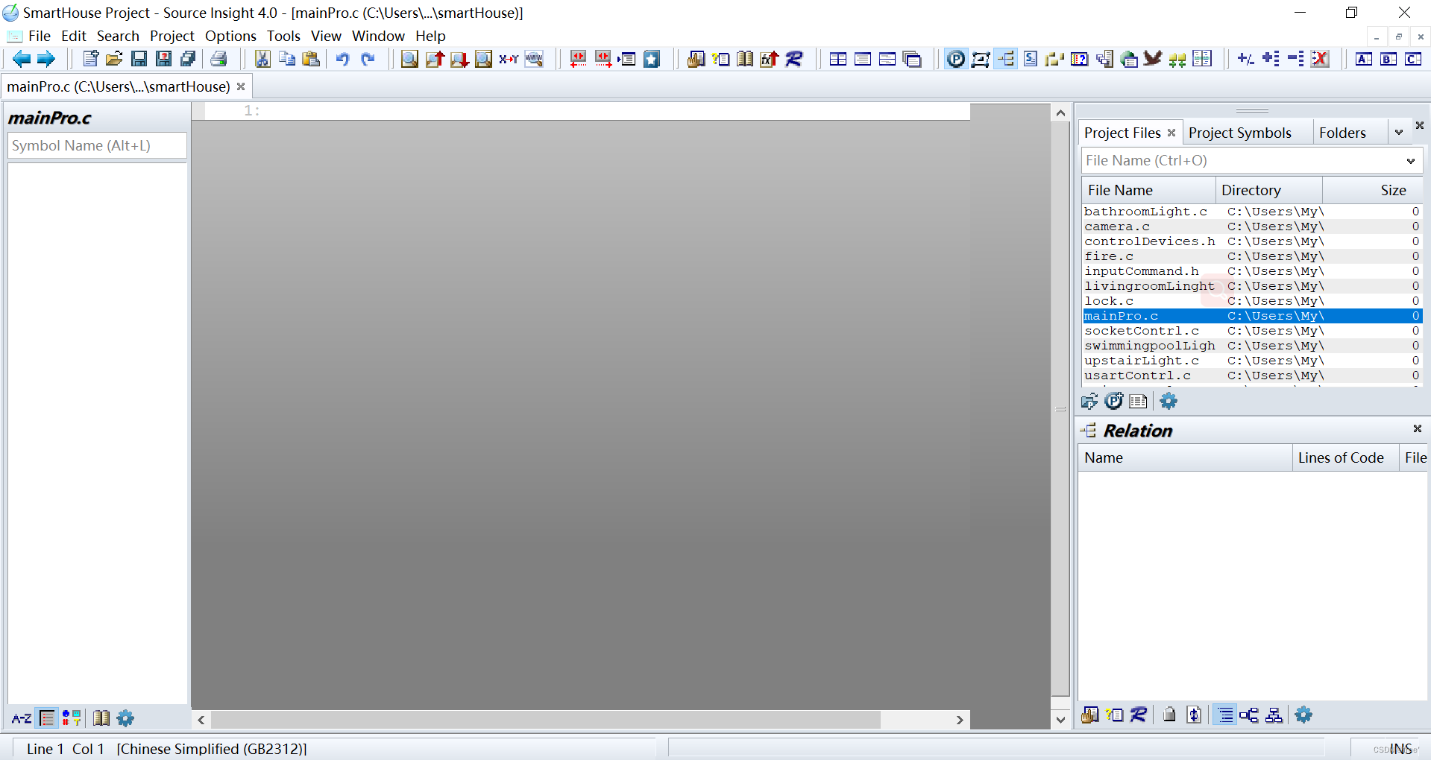This screenshot has height=760, width=1431.
Task: Toggle the Relation Window toolbar button
Action: point(1005,59)
